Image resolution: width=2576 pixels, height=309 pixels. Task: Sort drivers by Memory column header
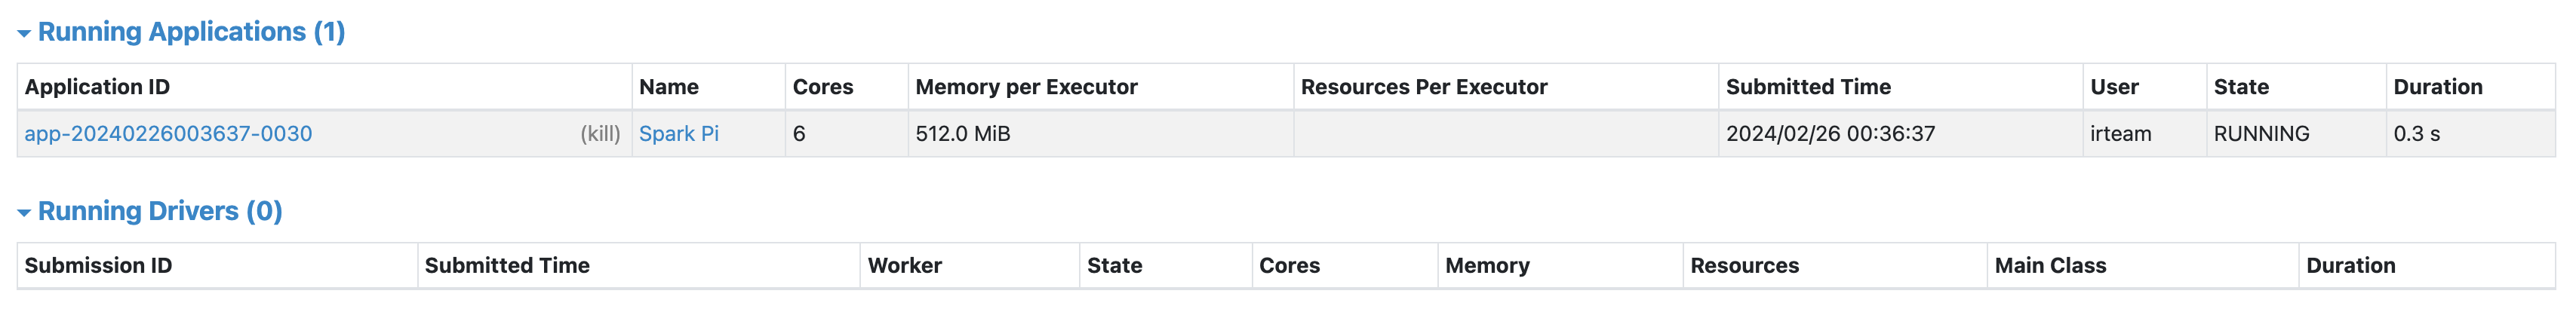[x=1487, y=266]
